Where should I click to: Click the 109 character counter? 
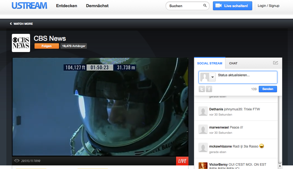coord(254,89)
